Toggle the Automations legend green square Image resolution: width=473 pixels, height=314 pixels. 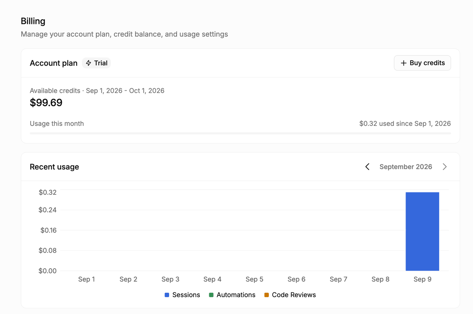211,295
